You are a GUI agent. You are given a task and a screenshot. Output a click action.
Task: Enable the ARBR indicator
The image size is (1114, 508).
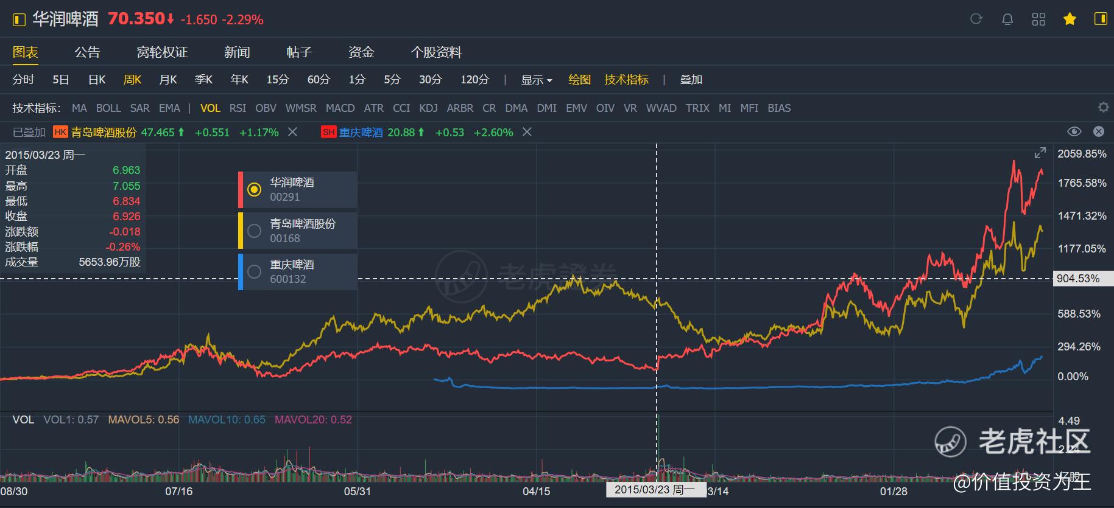pyautogui.click(x=460, y=108)
